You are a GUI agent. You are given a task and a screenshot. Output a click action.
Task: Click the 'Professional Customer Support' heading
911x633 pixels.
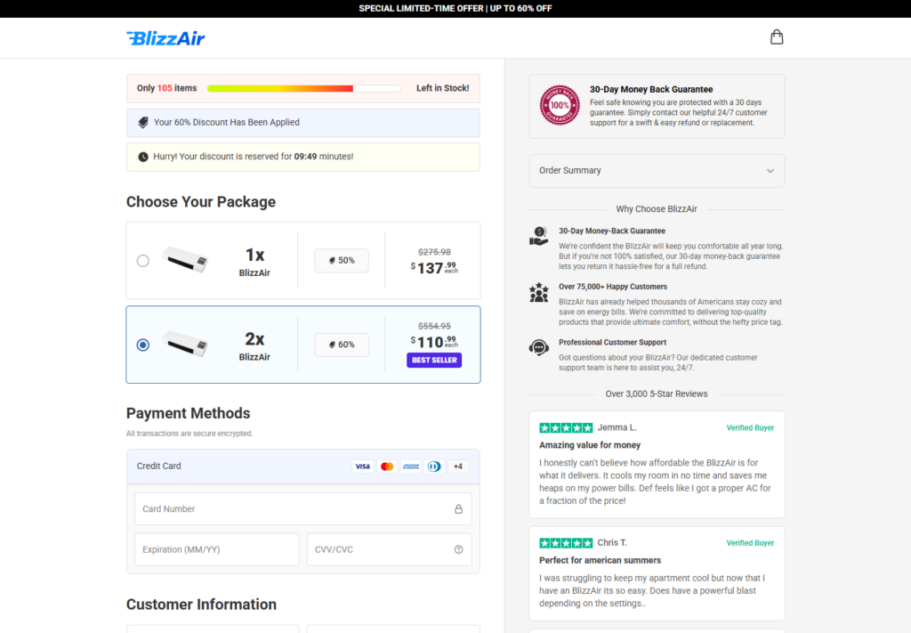pos(612,343)
